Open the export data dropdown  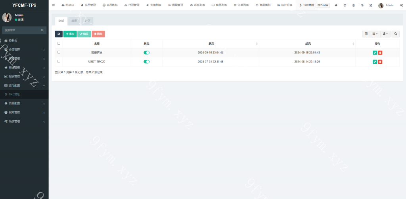click(x=385, y=34)
